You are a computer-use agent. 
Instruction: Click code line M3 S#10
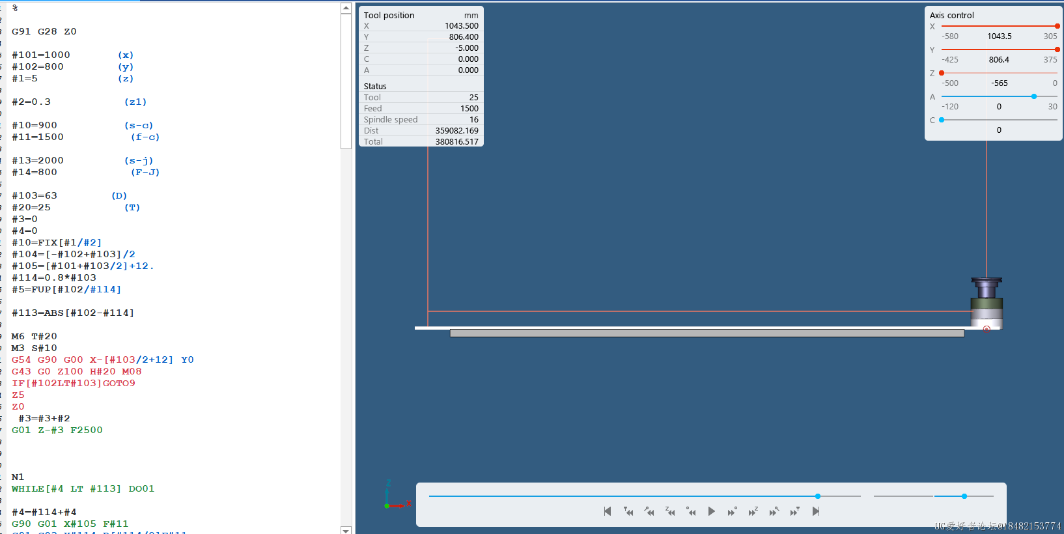point(35,348)
